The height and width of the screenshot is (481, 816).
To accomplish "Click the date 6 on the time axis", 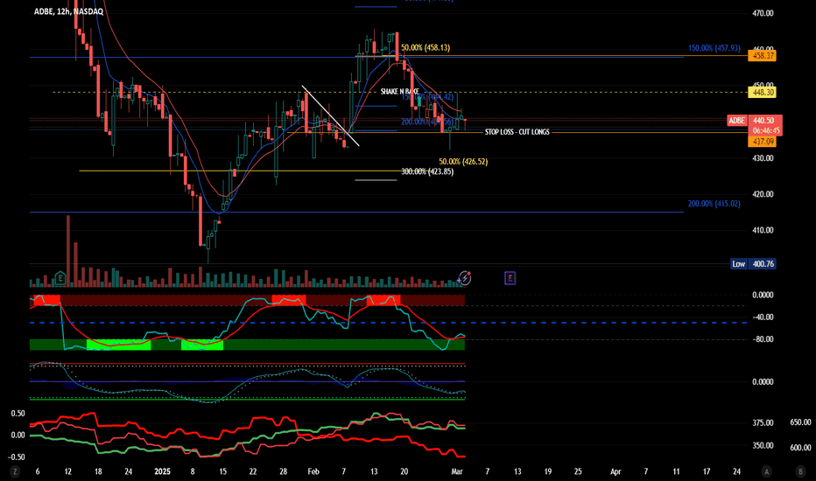I will [x=38, y=471].
